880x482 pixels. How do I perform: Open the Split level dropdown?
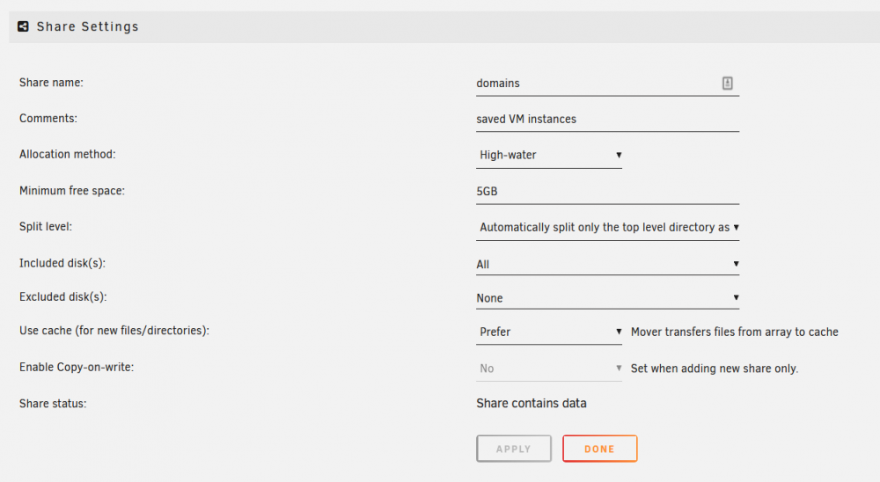click(x=607, y=227)
